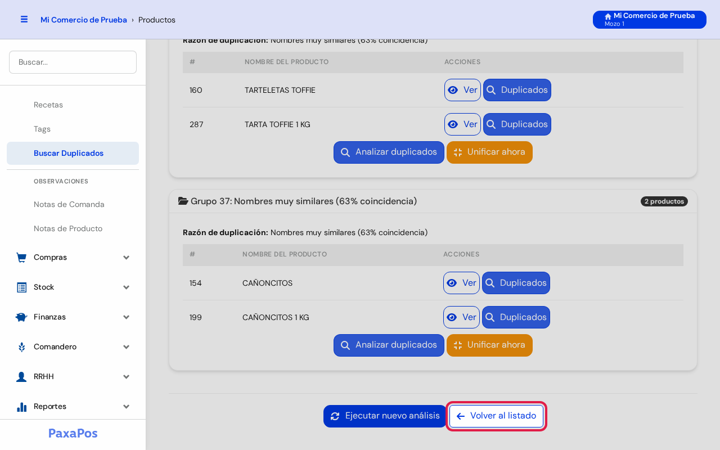Image resolution: width=720 pixels, height=450 pixels.
Task: Click the Comandero wheat icon
Action: tap(21, 347)
